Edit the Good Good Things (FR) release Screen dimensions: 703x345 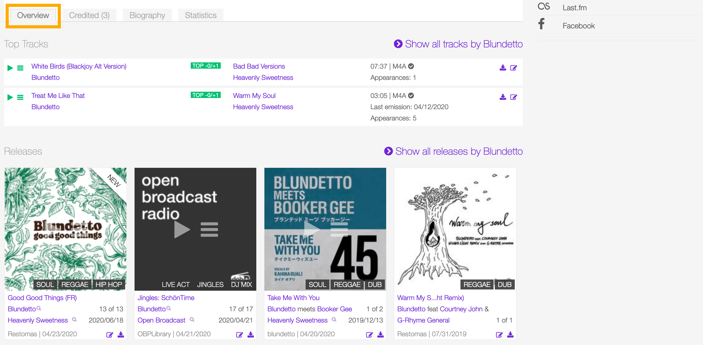[x=110, y=335]
